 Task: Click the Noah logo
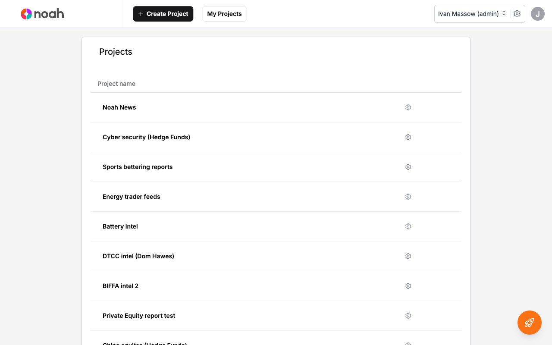pyautogui.click(x=42, y=13)
